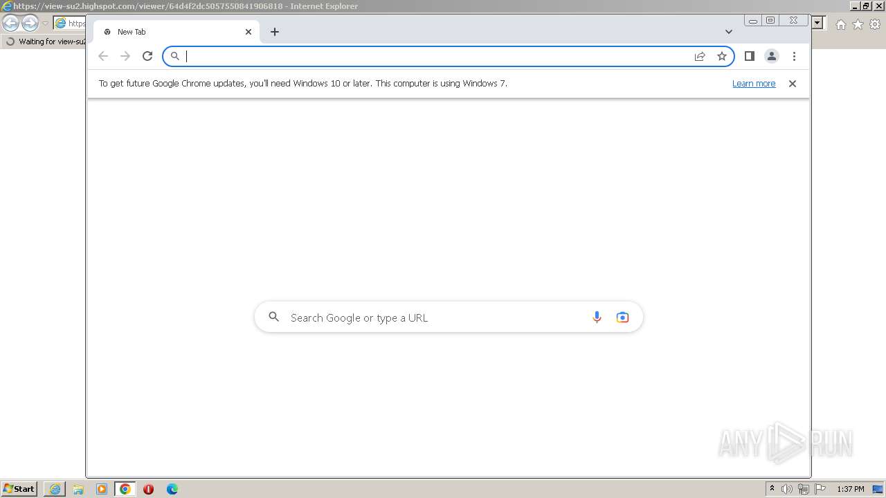The image size is (886, 498).
Task: Open Chrome's three-dot menu
Action: 794,56
